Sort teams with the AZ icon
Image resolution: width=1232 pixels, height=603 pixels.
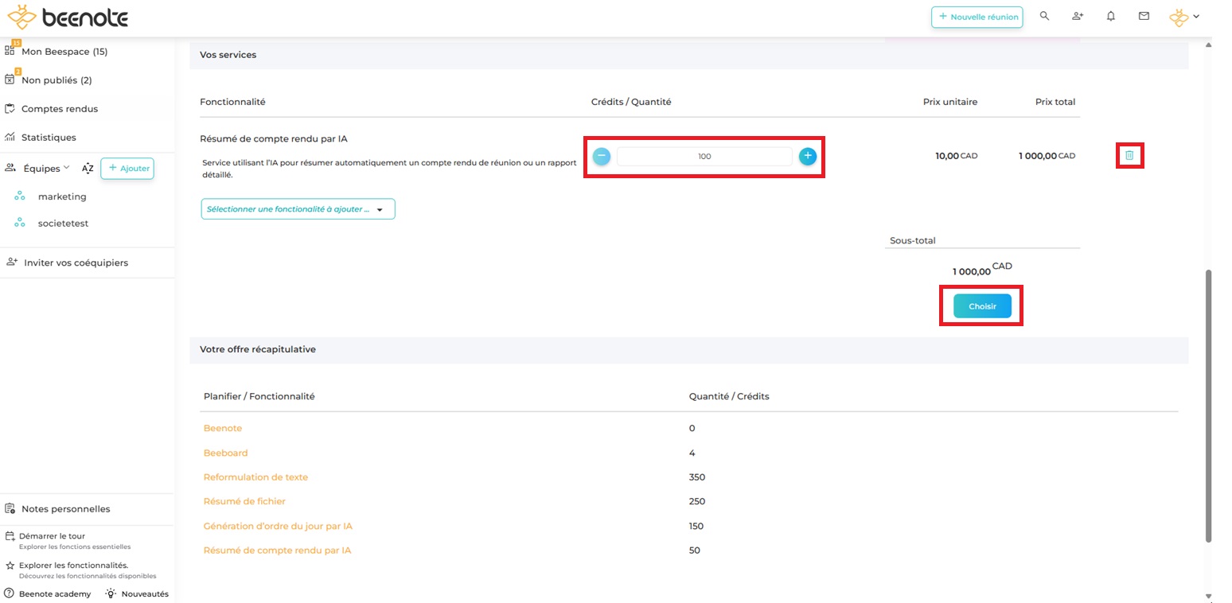(x=88, y=169)
